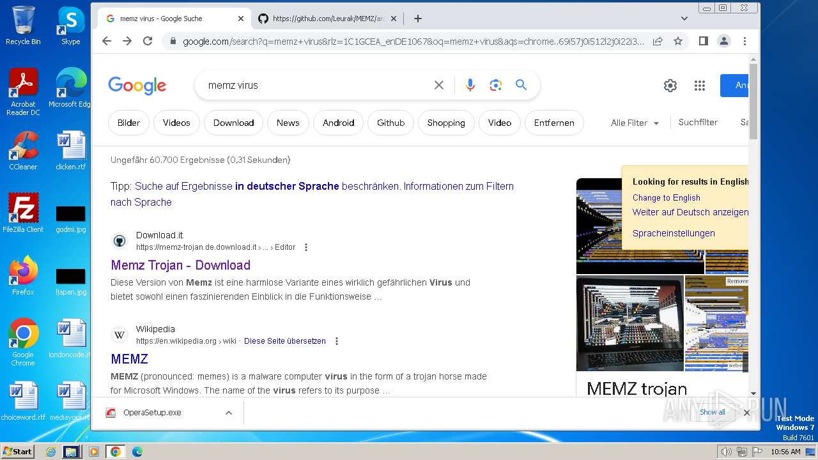Select the News filter chip
Image resolution: width=818 pixels, height=460 pixels.
pyautogui.click(x=288, y=123)
